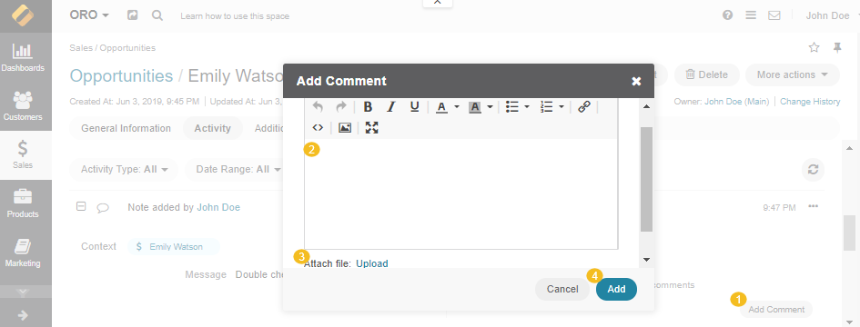Apply italic formatting in editor
The width and height of the screenshot is (860, 327).
pos(391,107)
